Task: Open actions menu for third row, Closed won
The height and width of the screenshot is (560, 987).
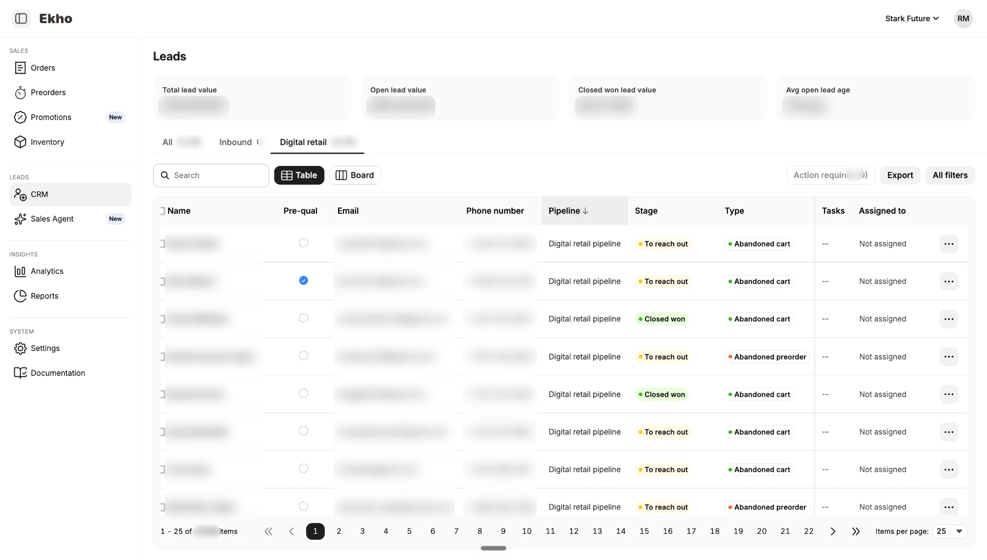Action: click(949, 319)
